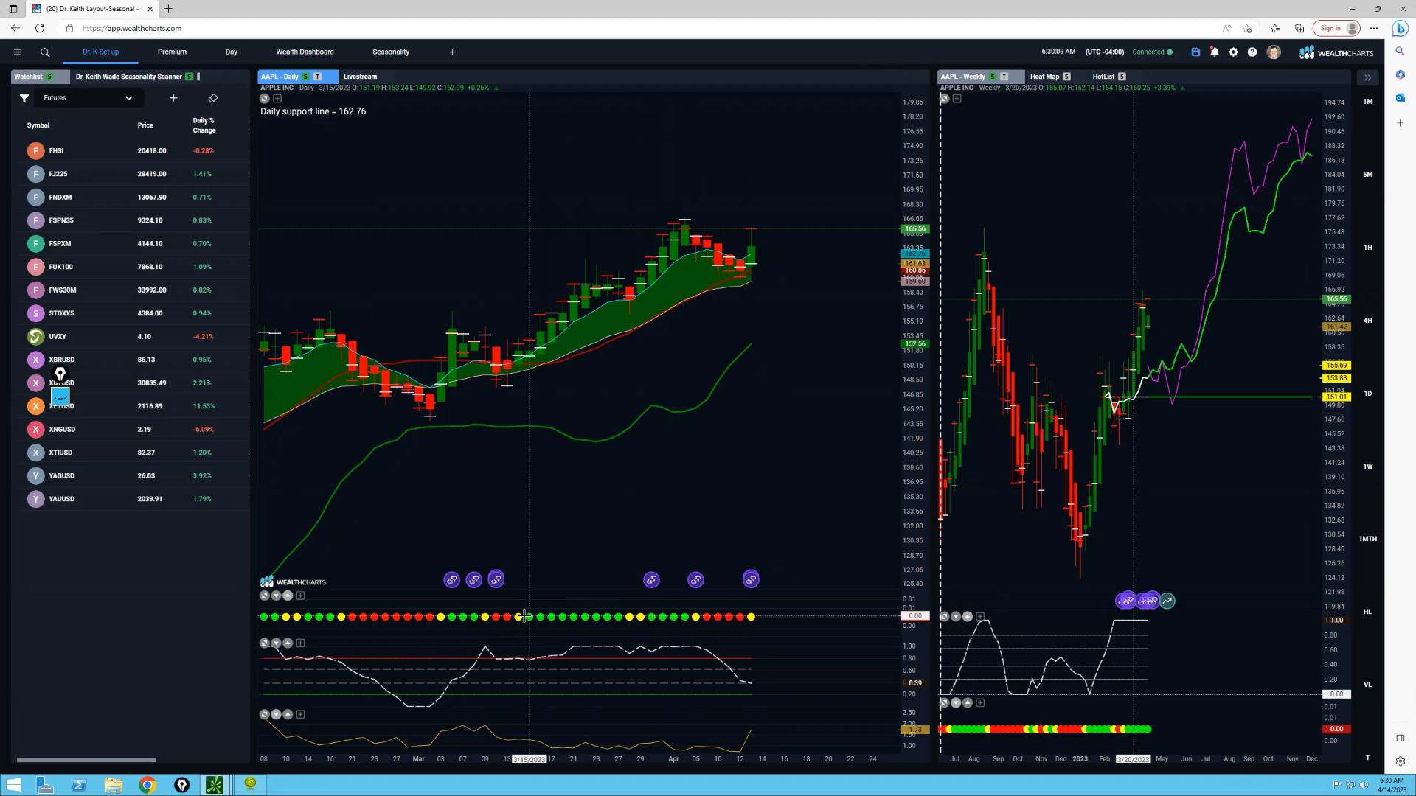Open the Edge sidebar Outlook icon
This screenshot has width=1416, height=796.
pos(1400,97)
